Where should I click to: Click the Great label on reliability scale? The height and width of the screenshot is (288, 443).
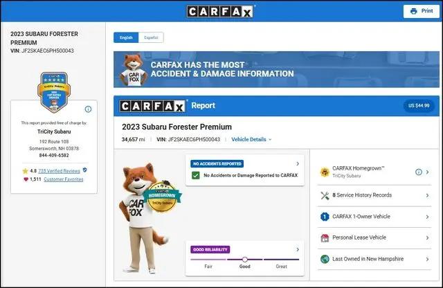(282, 267)
